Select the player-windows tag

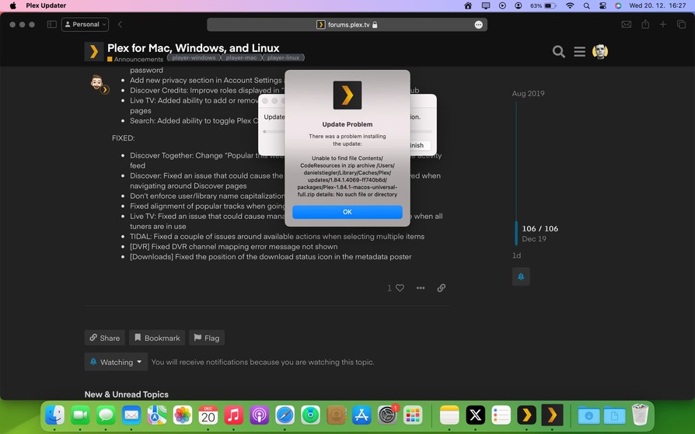194,57
